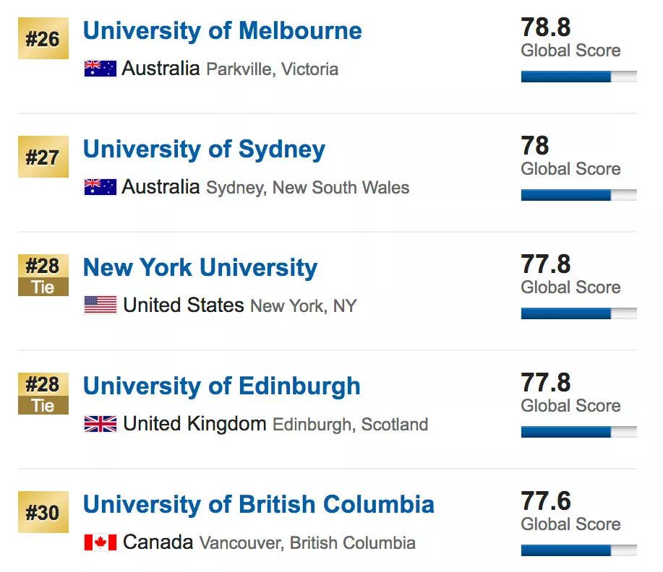The width and height of the screenshot is (663, 572).
Task: Click the United Kingdom flag icon
Action: point(100,424)
